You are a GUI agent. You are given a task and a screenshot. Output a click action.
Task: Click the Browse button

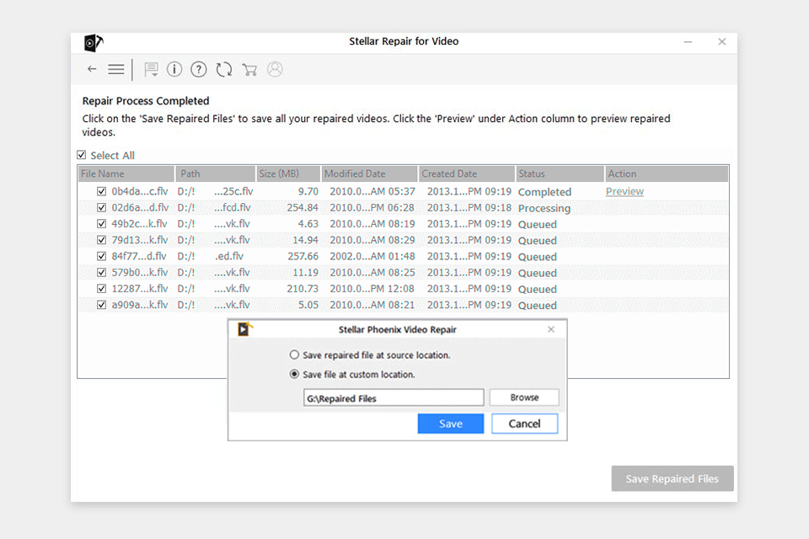pos(523,398)
